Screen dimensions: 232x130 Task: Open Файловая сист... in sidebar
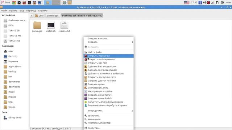tap(15, 21)
